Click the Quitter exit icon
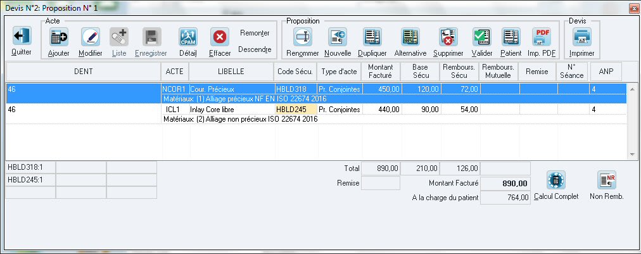 21,37
